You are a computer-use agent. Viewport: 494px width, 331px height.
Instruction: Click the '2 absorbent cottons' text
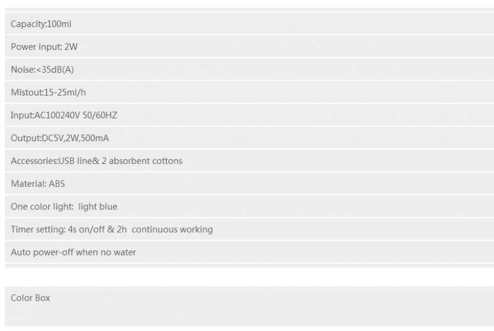click(142, 161)
